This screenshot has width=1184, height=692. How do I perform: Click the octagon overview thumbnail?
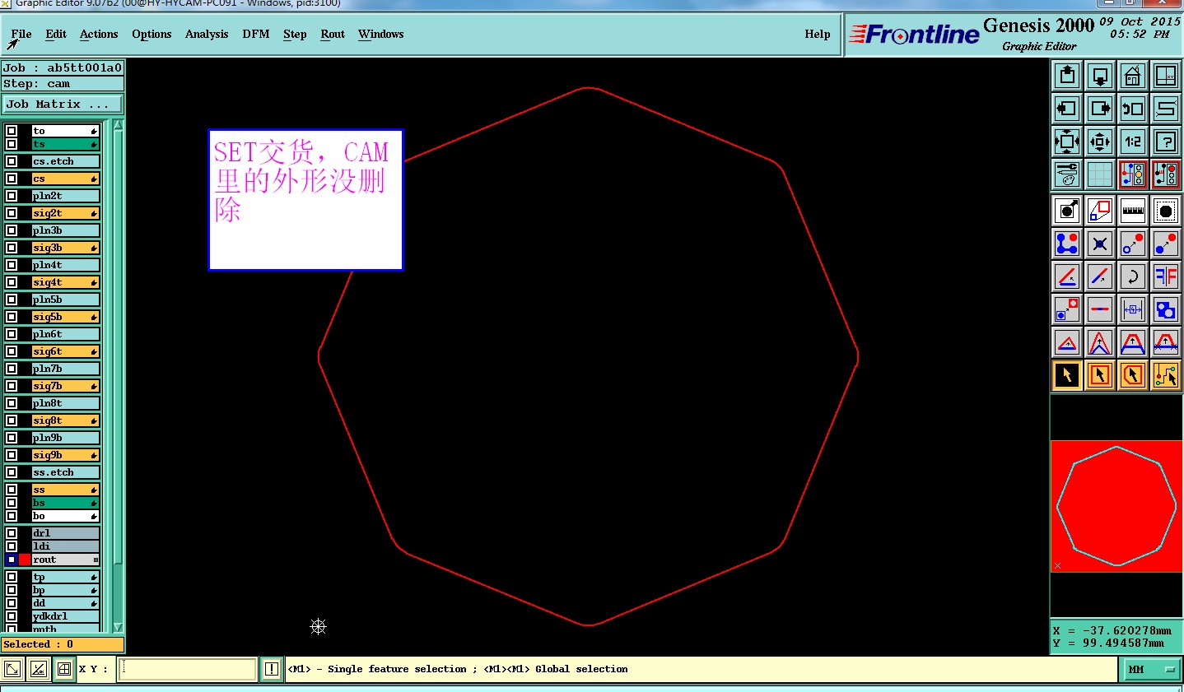1116,506
